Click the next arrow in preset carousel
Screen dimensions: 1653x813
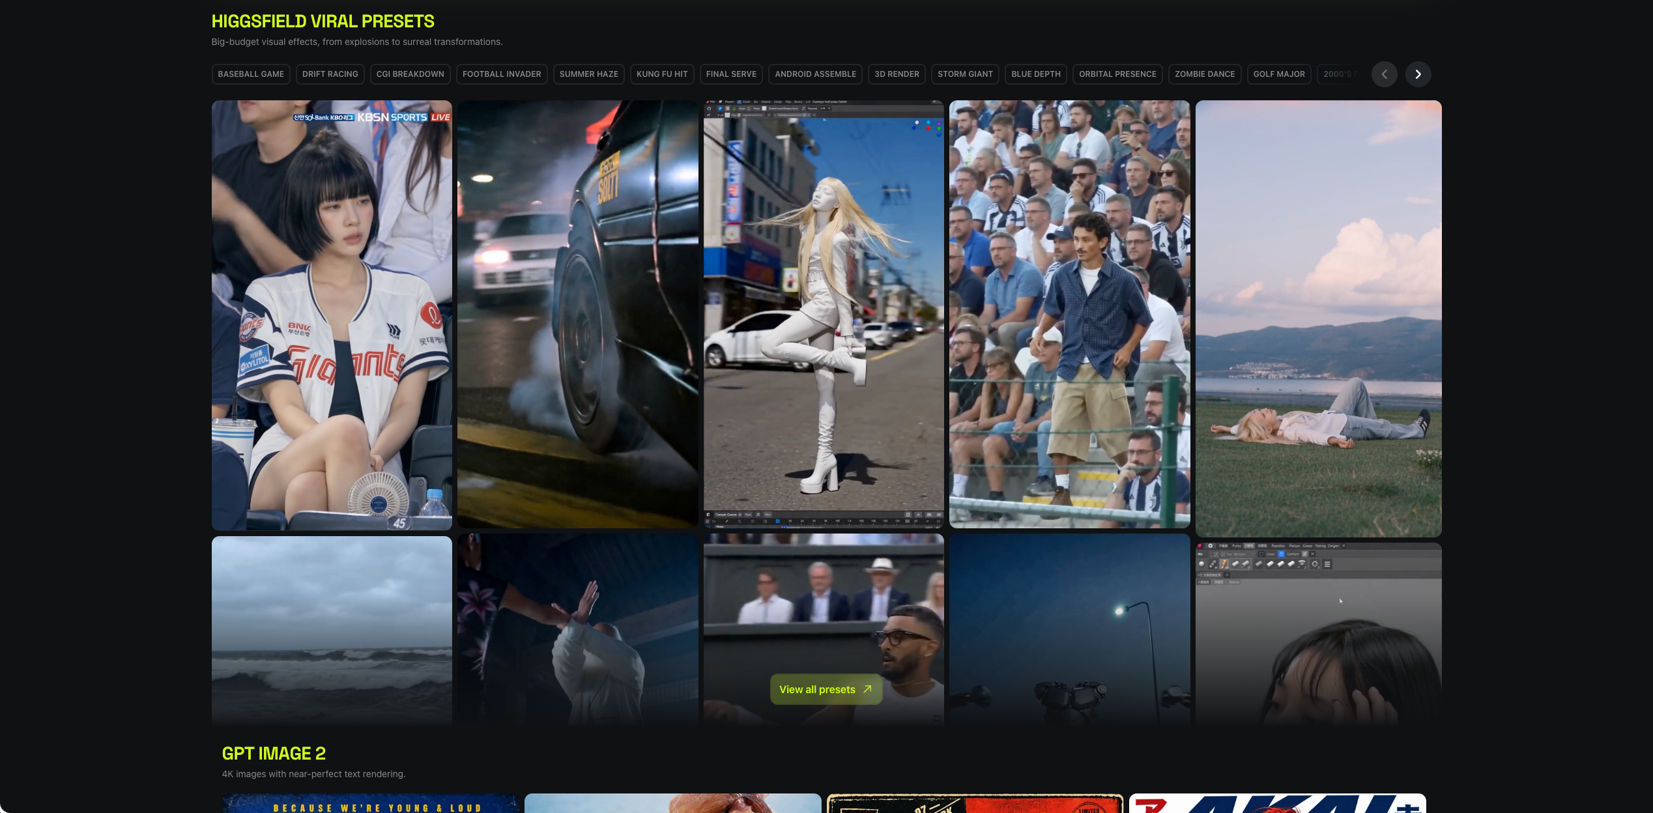[x=1418, y=74]
